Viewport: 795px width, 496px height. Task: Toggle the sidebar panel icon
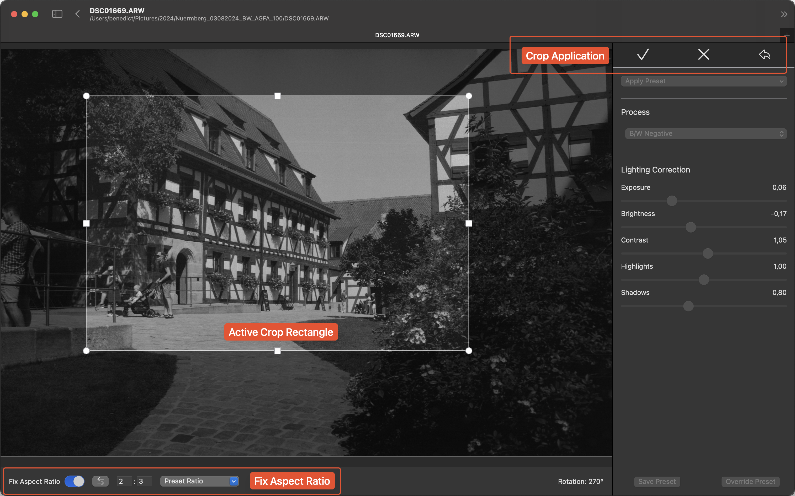57,14
